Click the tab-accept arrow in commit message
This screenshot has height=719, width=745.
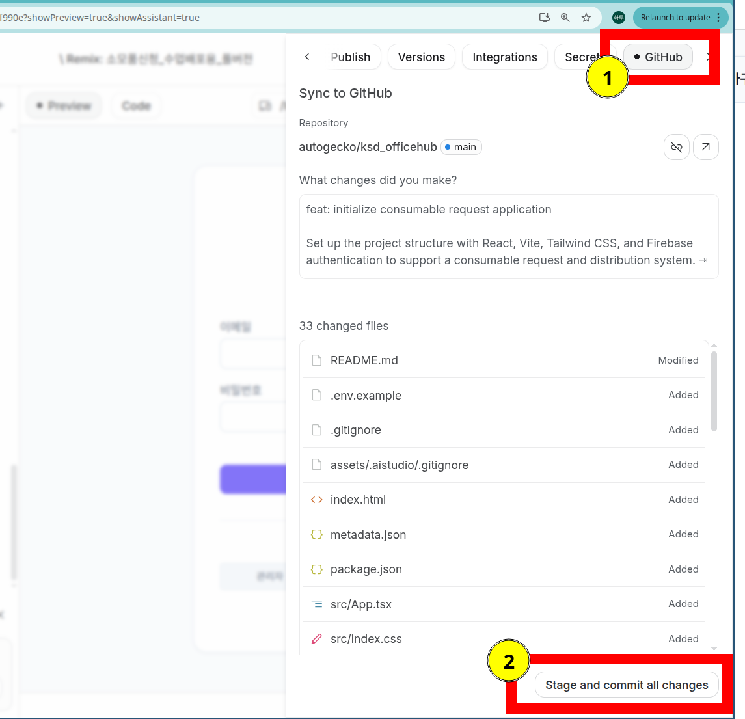[x=703, y=260]
